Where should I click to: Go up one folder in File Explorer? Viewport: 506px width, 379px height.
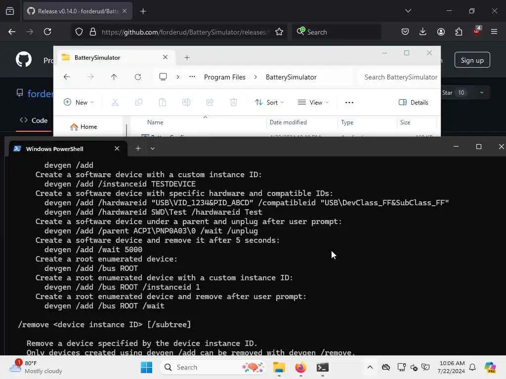[x=114, y=77]
